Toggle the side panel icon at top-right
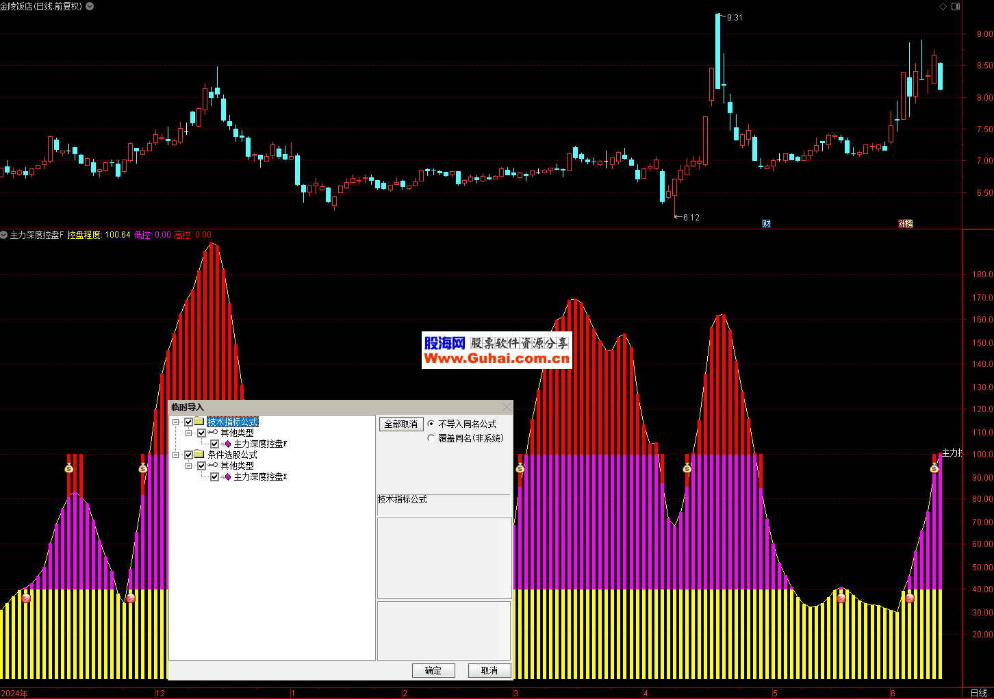The height and width of the screenshot is (699, 994). coord(956,6)
